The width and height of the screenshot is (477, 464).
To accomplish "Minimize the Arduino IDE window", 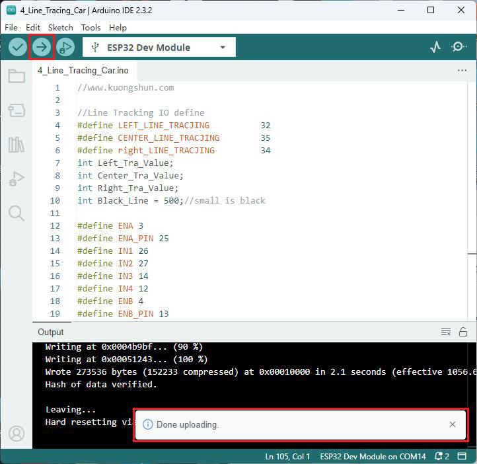I will click(x=401, y=10).
